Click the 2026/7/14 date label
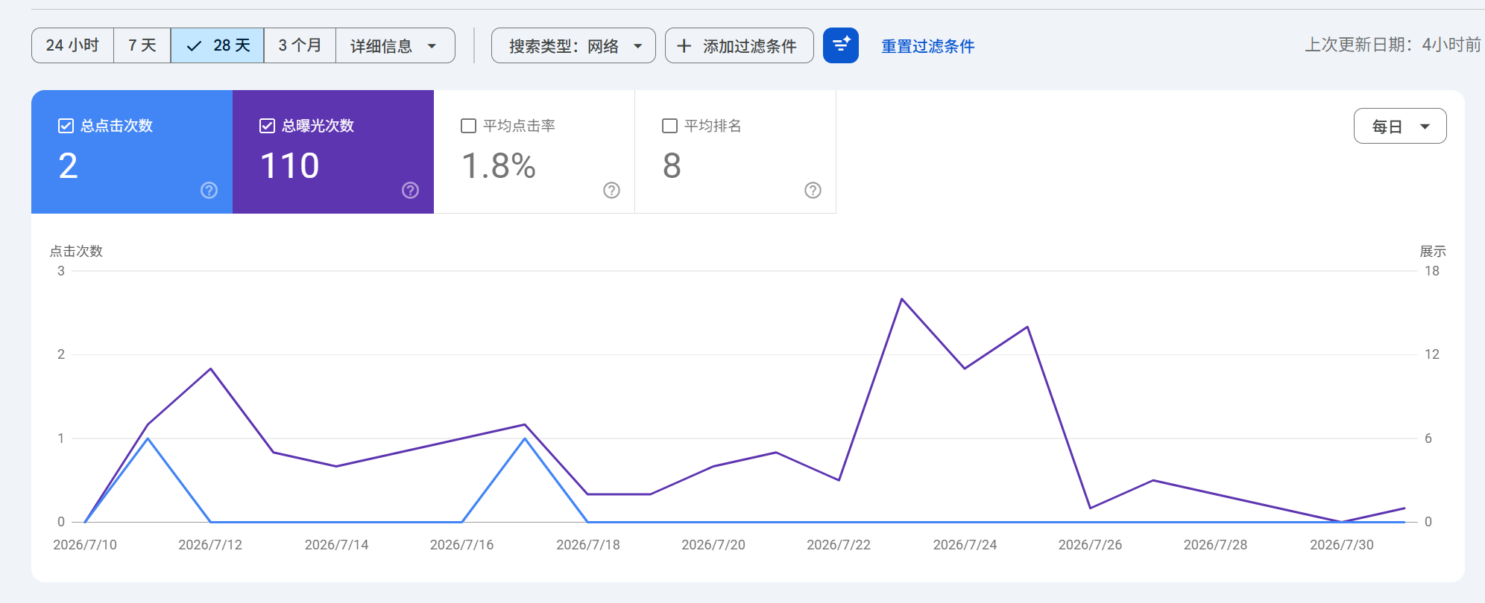 pyautogui.click(x=336, y=545)
